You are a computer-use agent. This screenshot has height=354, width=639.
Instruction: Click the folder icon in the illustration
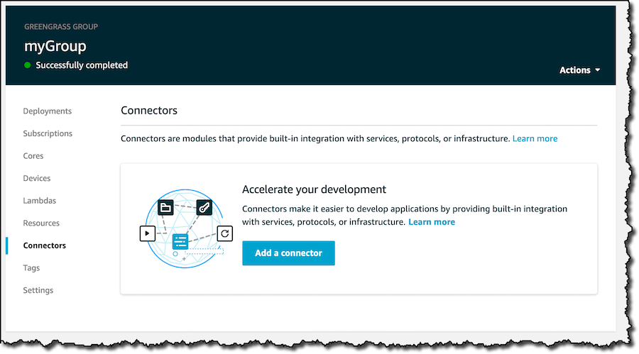(165, 208)
